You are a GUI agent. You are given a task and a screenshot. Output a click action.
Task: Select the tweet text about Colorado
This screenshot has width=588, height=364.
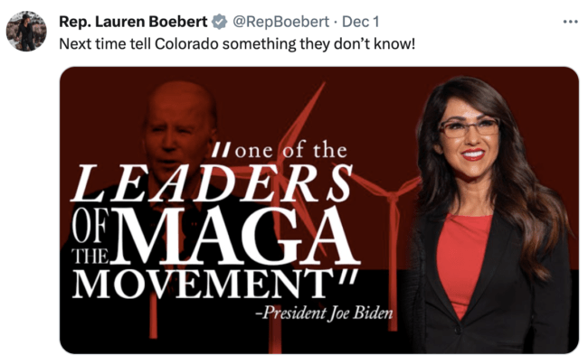point(237,44)
